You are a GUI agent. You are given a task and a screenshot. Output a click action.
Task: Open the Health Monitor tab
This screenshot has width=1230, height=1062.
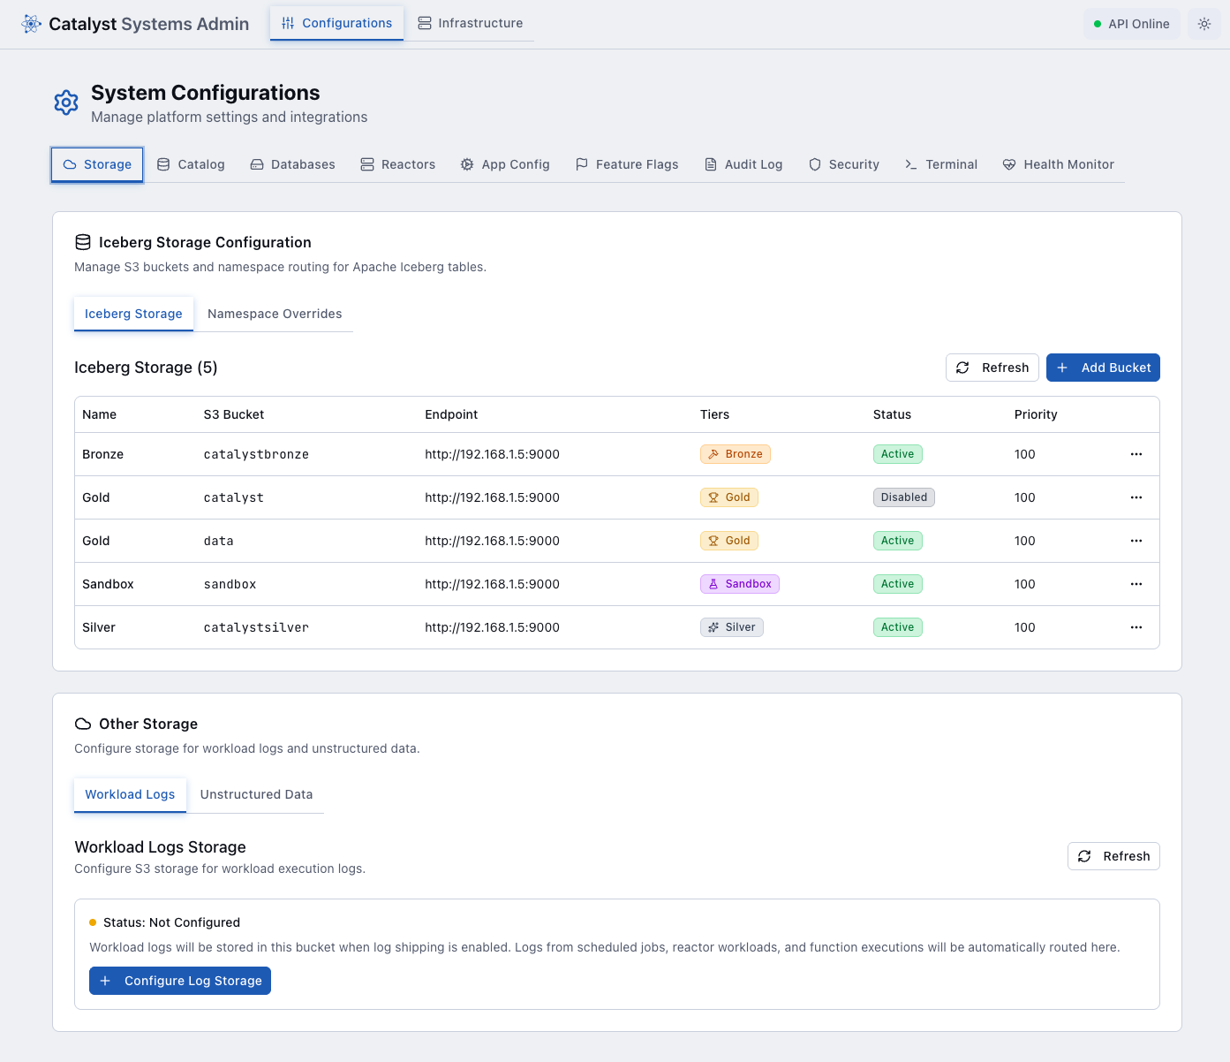coord(1058,164)
